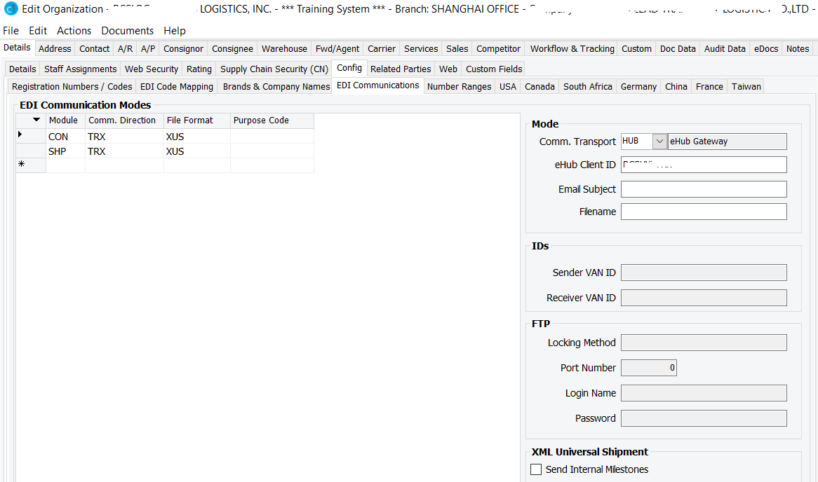Open the grid column selector arrow
This screenshot has height=482, width=818.
tap(36, 120)
